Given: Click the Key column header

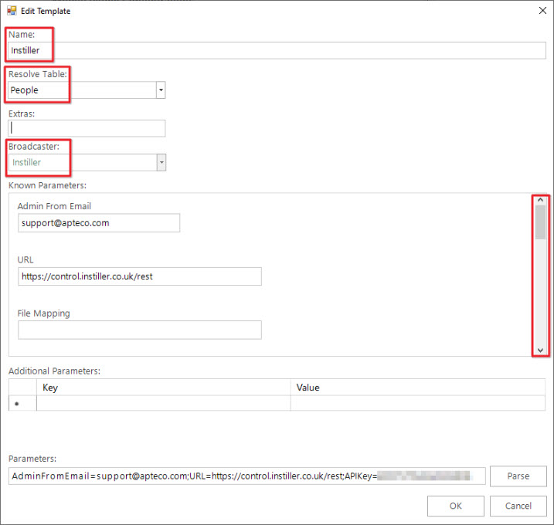Looking at the screenshot, I should coord(164,388).
